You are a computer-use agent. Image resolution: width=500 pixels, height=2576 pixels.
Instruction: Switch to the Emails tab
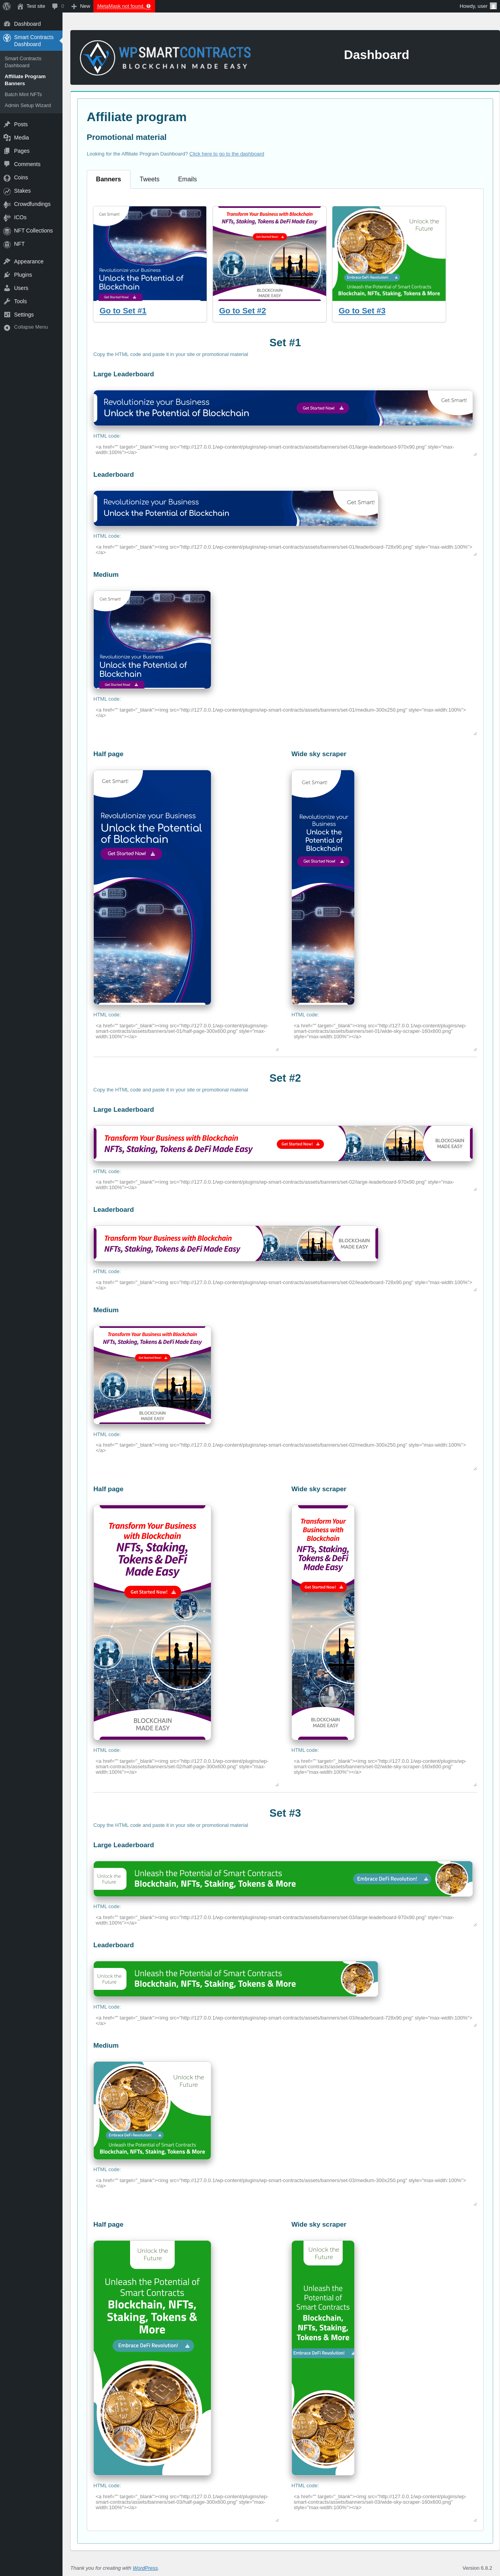pyautogui.click(x=187, y=179)
